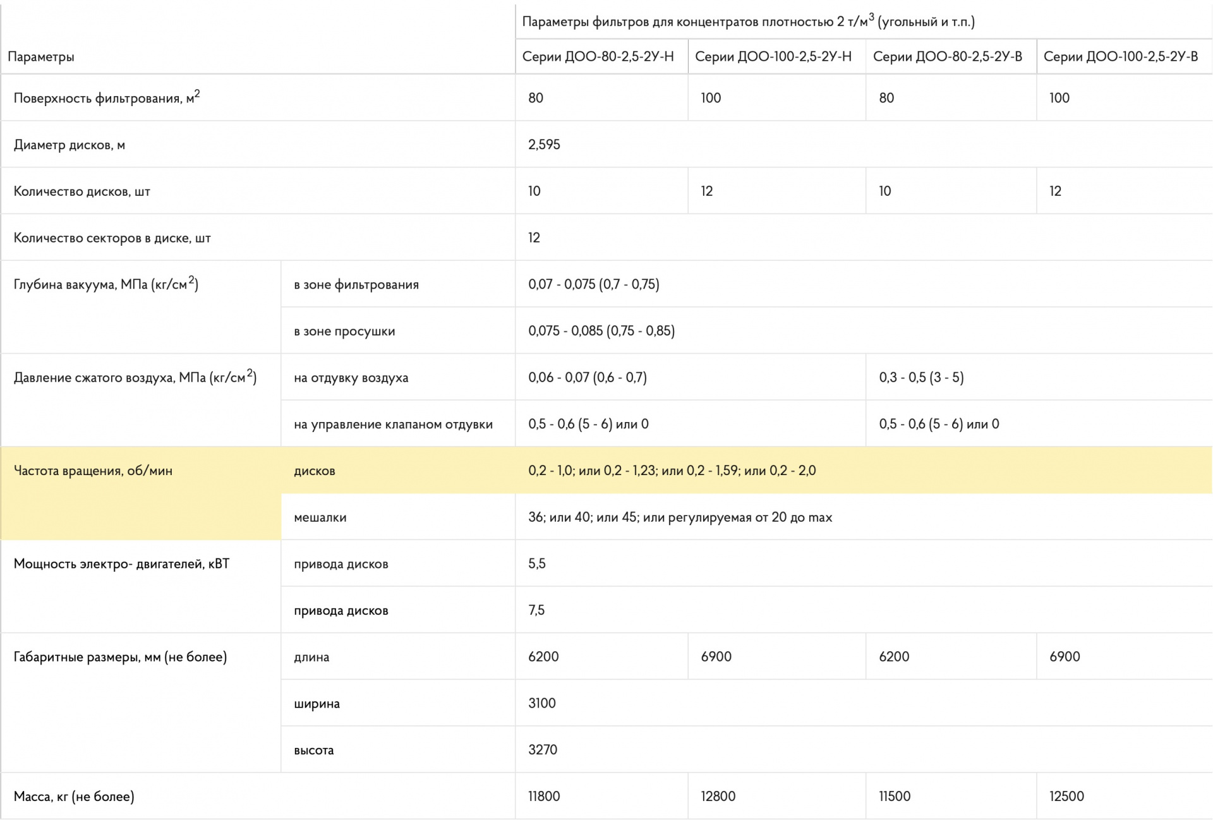Click the мешалки rotation value cell
The height and width of the screenshot is (820, 1213).
click(x=680, y=517)
